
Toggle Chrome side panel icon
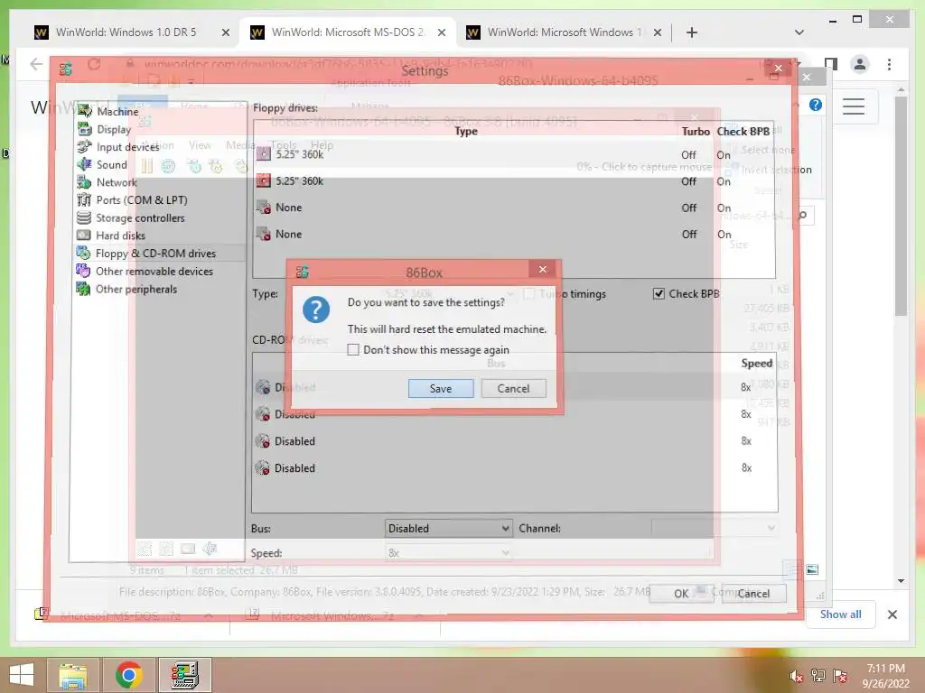coord(831,64)
